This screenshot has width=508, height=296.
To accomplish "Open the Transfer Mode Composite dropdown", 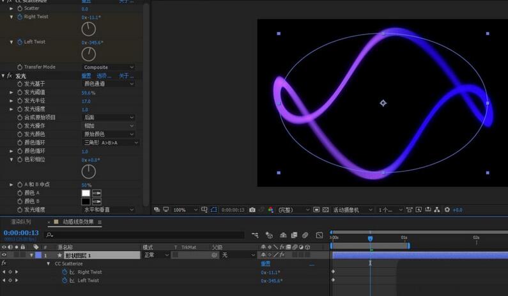I will (x=108, y=67).
